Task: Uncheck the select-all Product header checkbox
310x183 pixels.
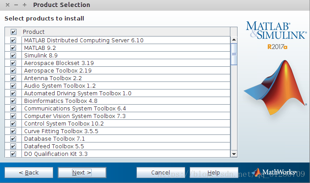Action: coord(13,32)
